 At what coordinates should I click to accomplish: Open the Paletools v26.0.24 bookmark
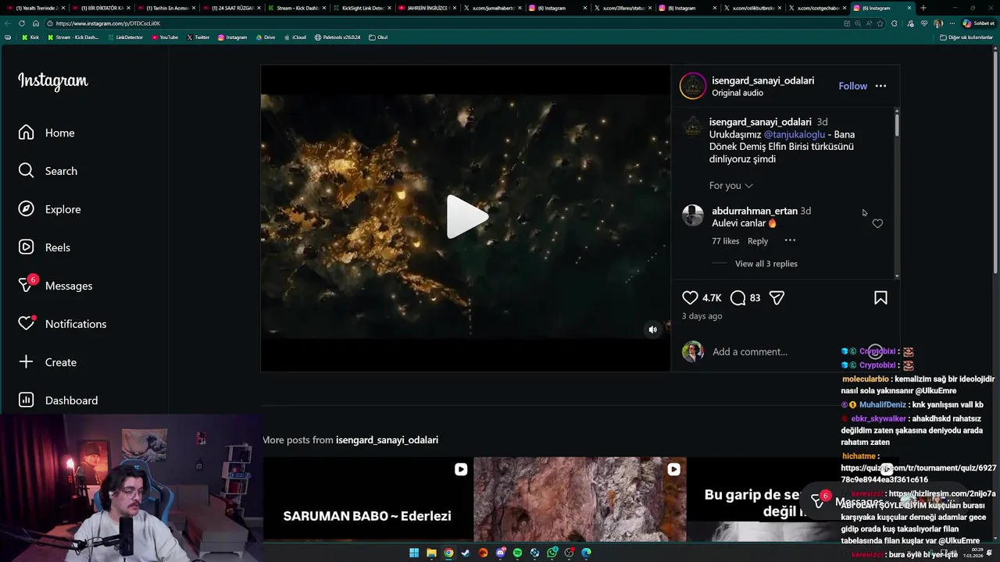pos(337,37)
